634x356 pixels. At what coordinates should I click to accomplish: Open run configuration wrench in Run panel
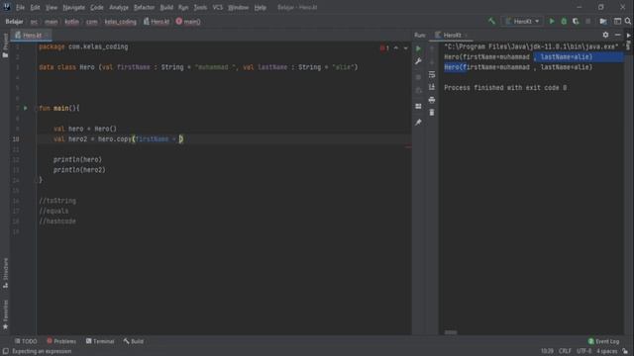tap(418, 61)
